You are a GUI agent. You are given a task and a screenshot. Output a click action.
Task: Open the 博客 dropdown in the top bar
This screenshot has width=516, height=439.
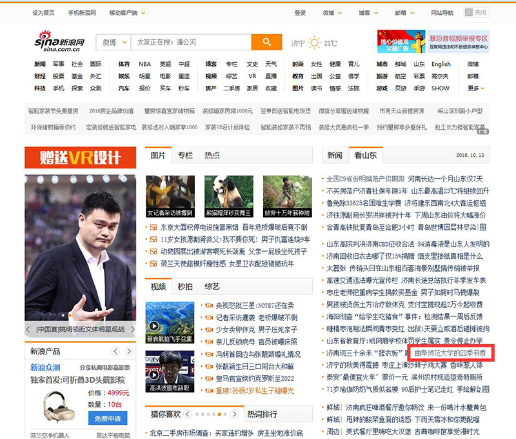[x=368, y=13]
